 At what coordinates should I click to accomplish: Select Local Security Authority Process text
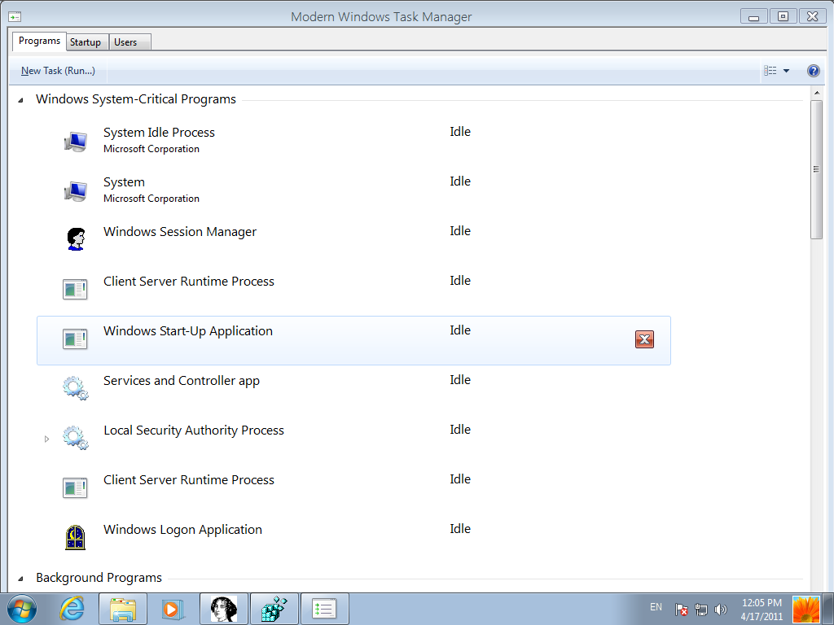194,431
